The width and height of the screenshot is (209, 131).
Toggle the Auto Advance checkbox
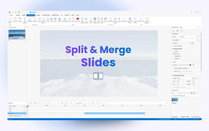coord(174,46)
